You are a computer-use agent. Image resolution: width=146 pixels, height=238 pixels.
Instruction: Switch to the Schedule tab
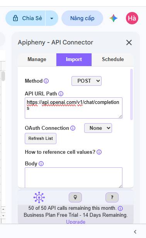tap(113, 59)
